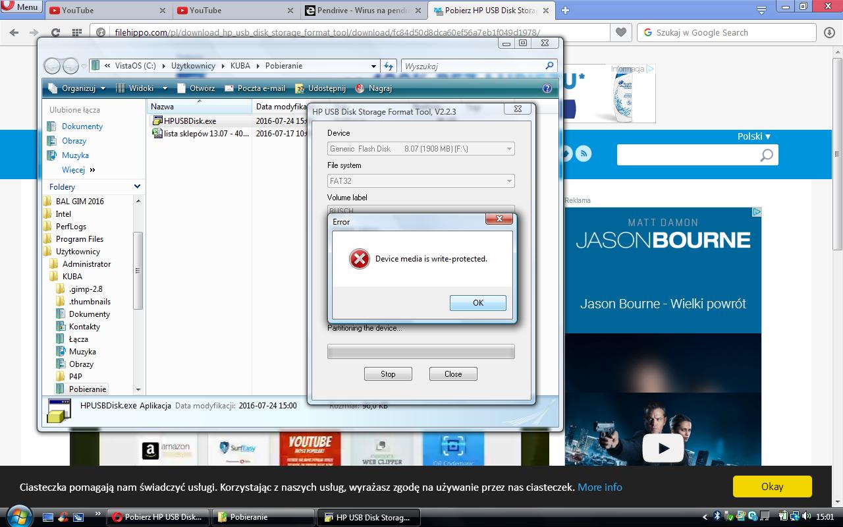Viewport: 843px width, 527px height.
Task: Close the second YouTube tab
Action: pos(290,11)
